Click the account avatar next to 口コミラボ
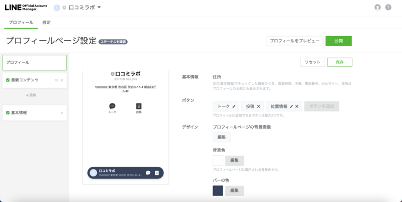 point(57,8)
